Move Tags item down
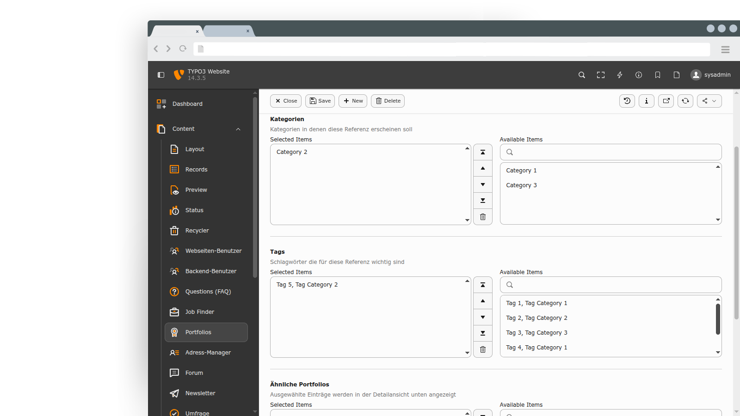The height and width of the screenshot is (416, 740). (483, 317)
